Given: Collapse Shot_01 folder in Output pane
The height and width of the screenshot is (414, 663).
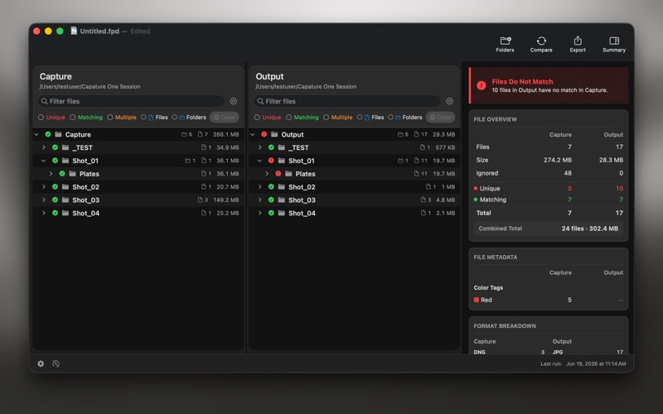Looking at the screenshot, I should tap(259, 161).
